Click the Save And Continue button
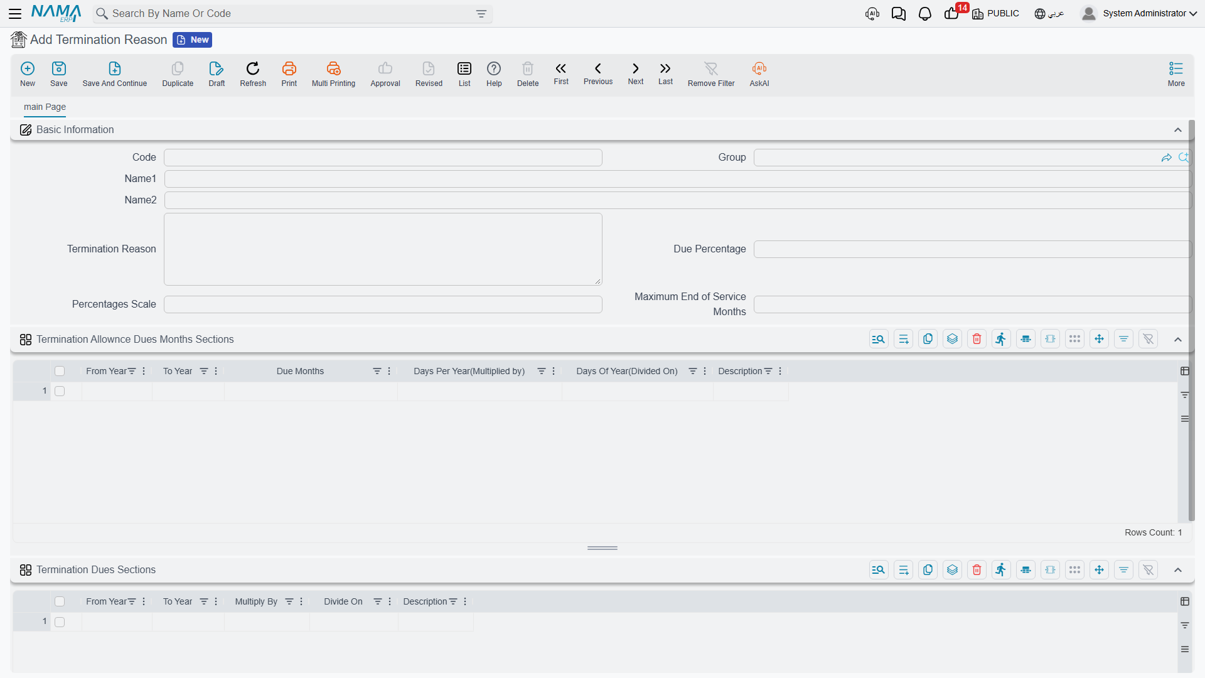1205x678 pixels. pos(114,74)
